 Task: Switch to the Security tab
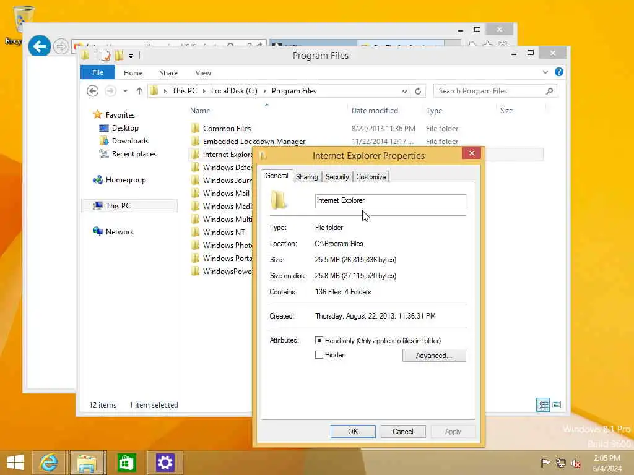[x=337, y=177]
